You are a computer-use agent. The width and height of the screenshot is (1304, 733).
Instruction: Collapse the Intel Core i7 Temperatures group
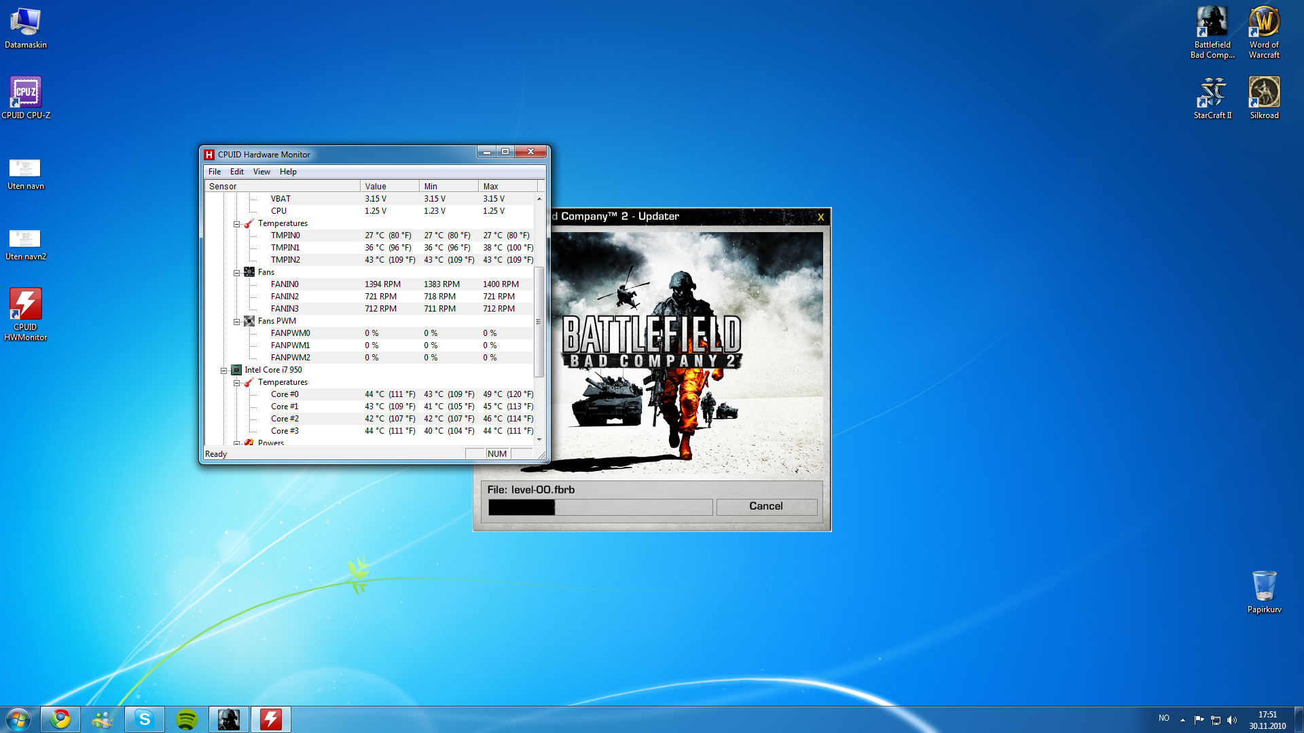pos(237,383)
